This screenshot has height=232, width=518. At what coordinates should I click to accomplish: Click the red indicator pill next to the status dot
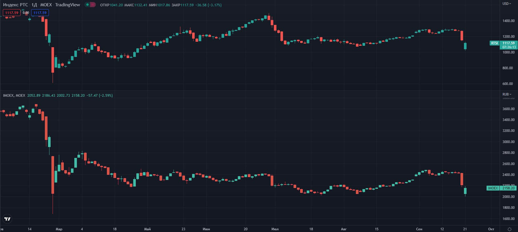coord(93,5)
